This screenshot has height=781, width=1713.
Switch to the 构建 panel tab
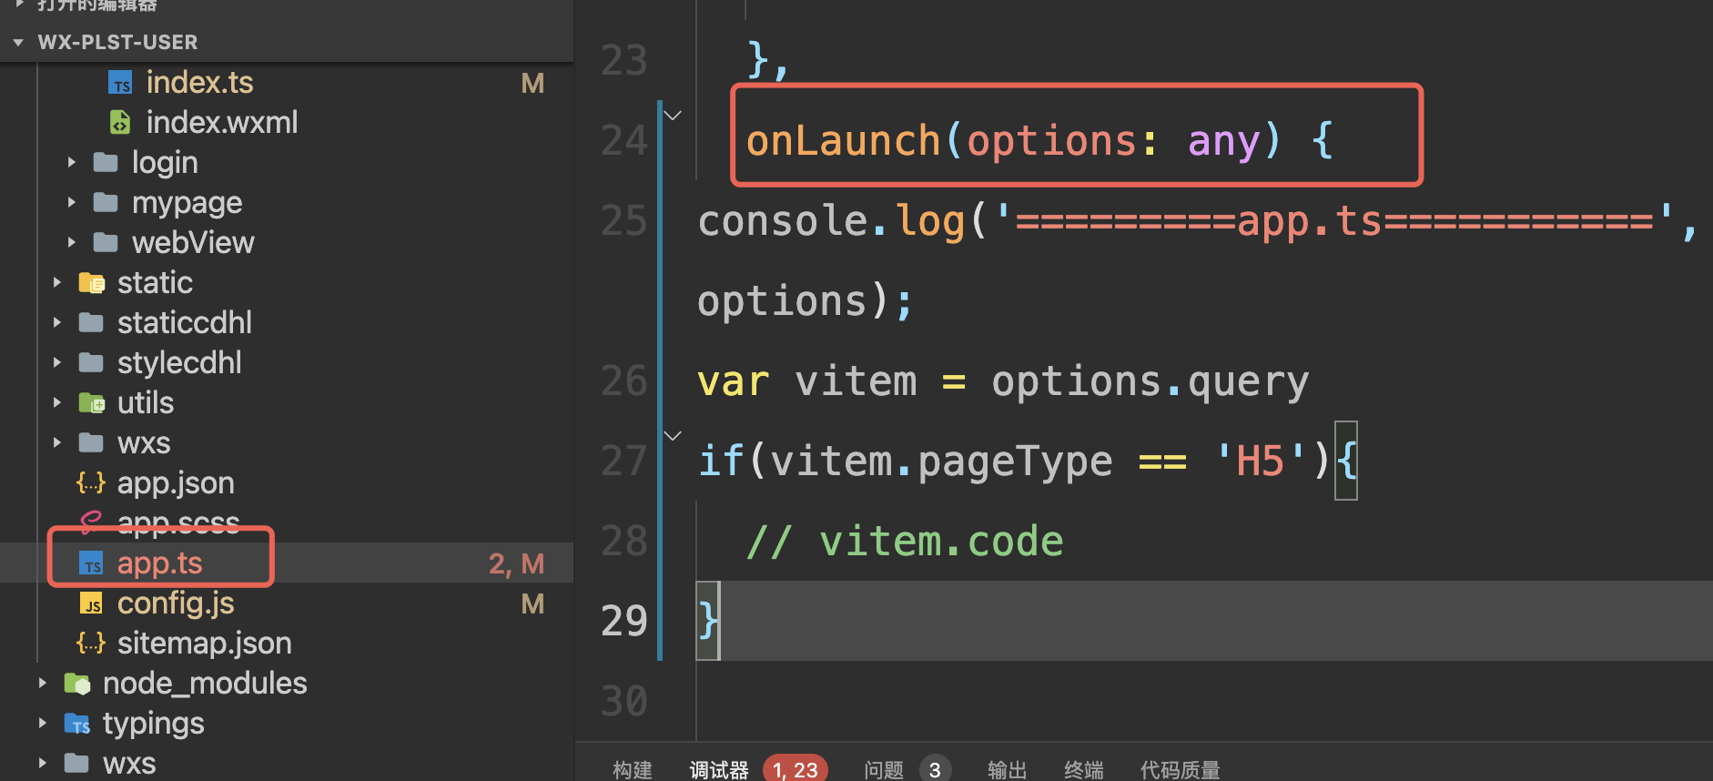[633, 770]
